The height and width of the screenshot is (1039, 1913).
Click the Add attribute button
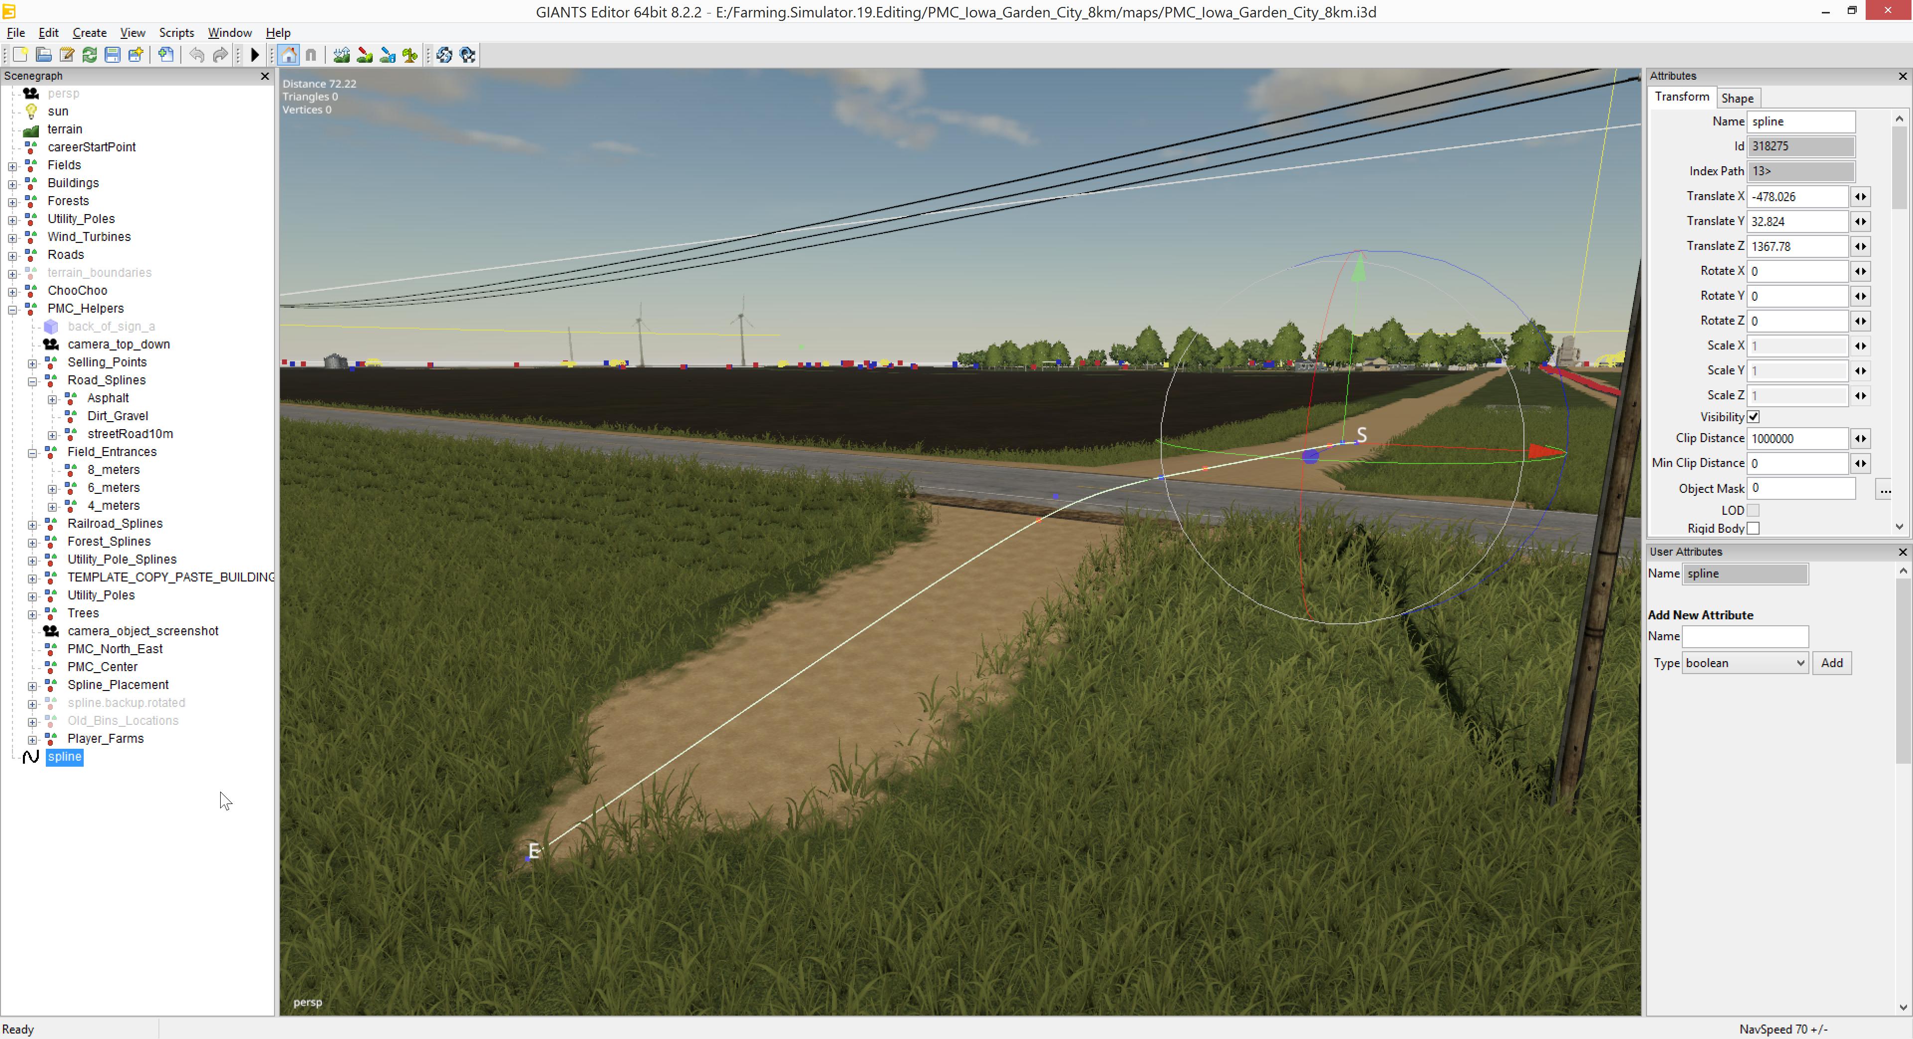point(1831,664)
